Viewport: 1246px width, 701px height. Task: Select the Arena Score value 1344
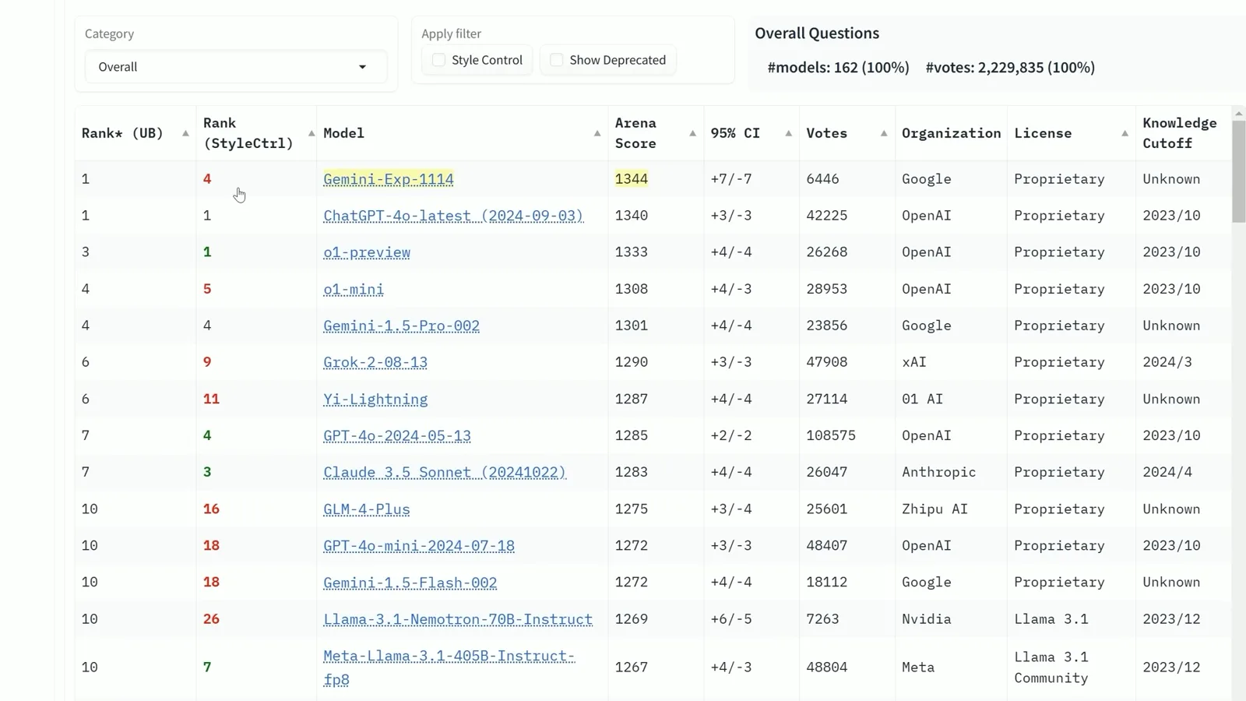click(x=632, y=179)
